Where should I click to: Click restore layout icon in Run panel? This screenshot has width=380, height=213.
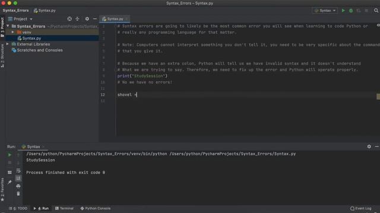[x=9, y=172]
